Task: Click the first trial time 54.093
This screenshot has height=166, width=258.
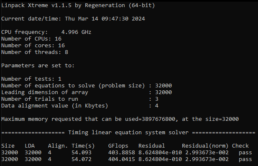Action: coord(81,153)
